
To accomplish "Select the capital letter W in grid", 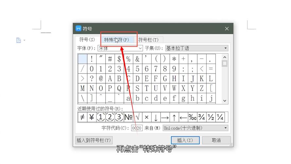I will point(174,88).
